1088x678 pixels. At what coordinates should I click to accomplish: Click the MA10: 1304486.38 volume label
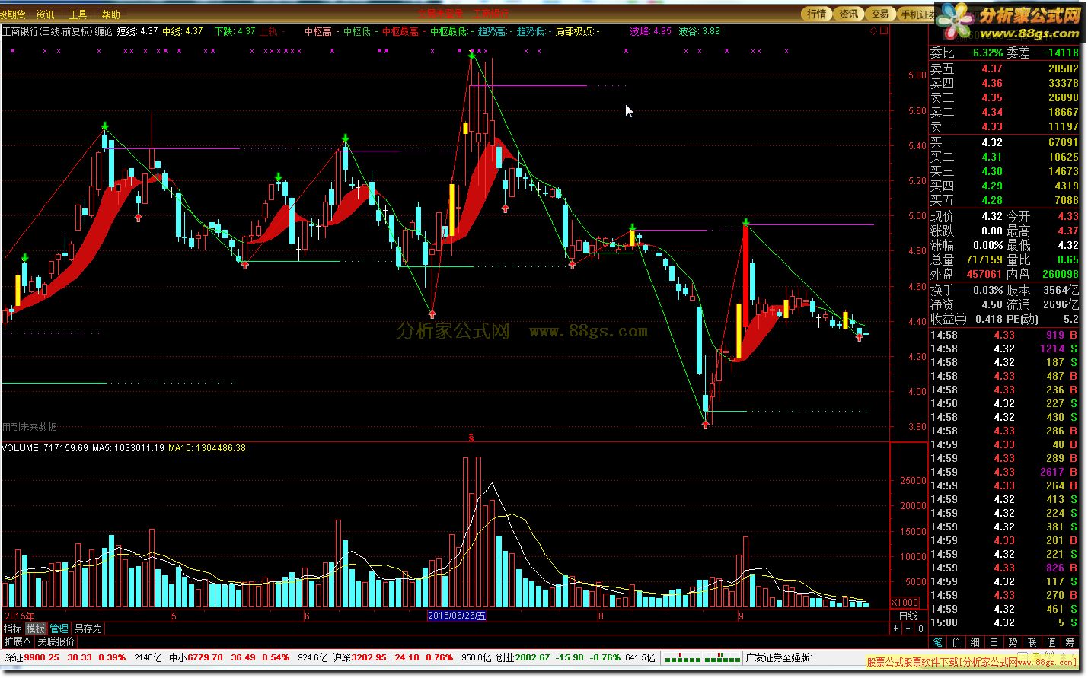207,448
